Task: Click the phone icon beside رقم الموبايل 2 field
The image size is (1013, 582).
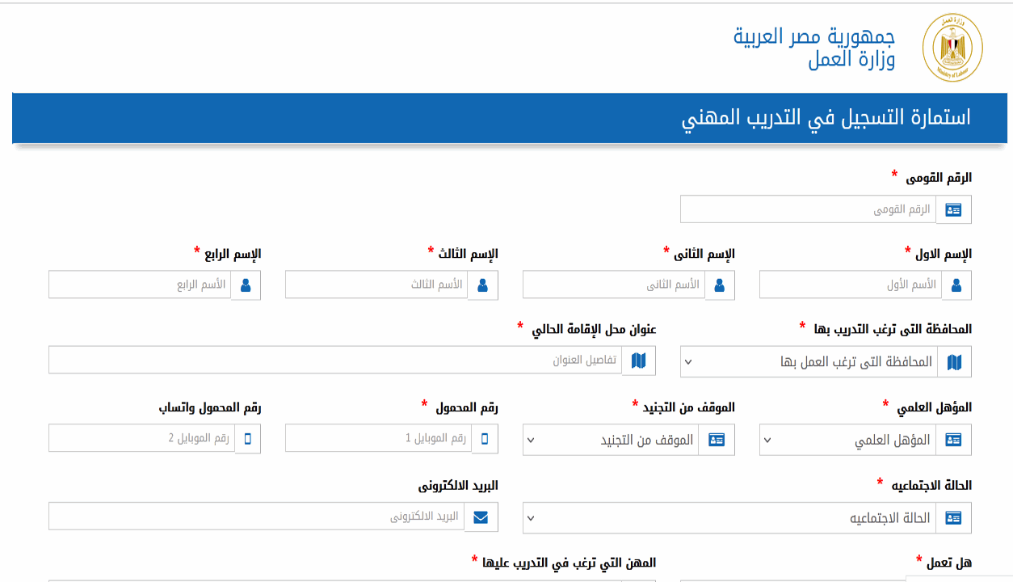Action: tap(248, 439)
